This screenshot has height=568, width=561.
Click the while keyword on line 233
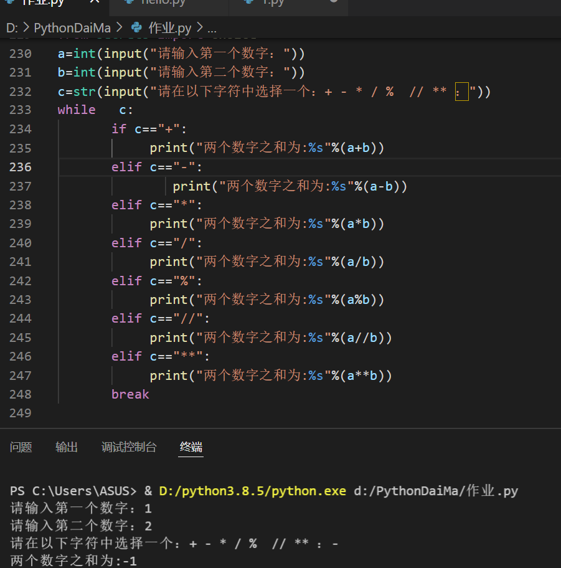tap(77, 110)
